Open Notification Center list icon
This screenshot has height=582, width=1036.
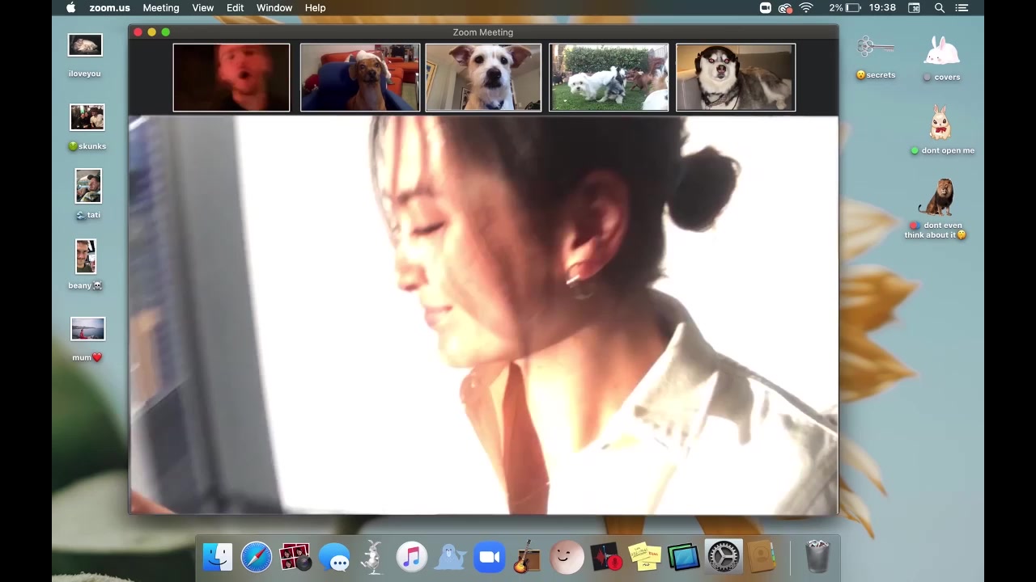(962, 8)
